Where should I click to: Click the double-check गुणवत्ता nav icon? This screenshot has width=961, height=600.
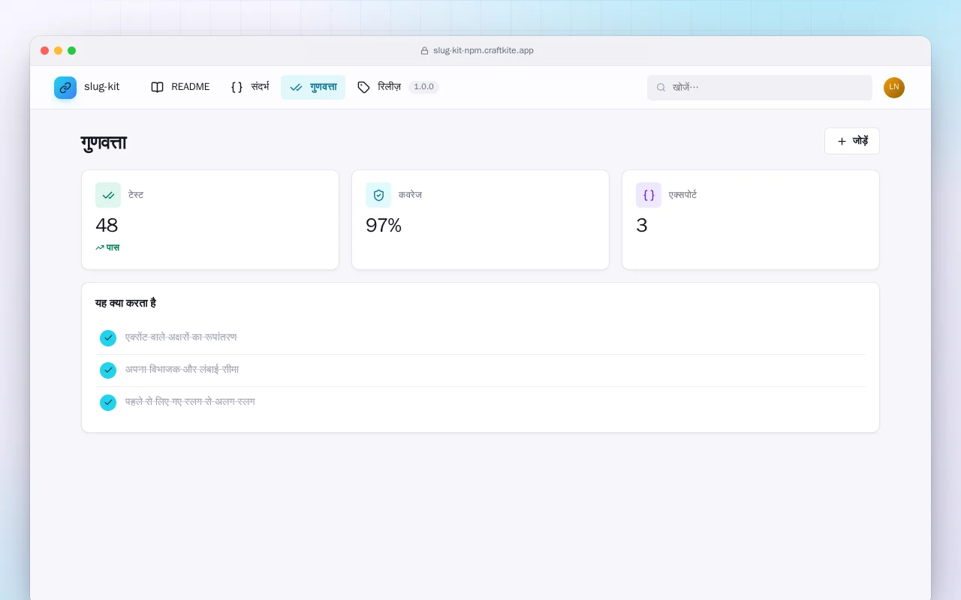coord(296,87)
